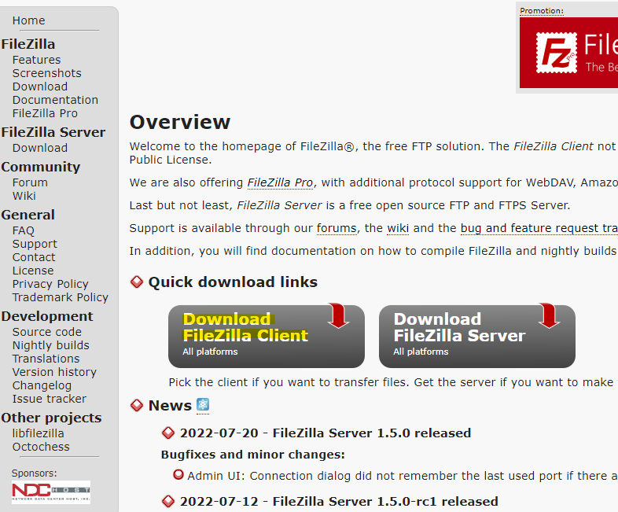Click red arrow on FileZilla Server button
This screenshot has height=512, width=618.
[549, 315]
